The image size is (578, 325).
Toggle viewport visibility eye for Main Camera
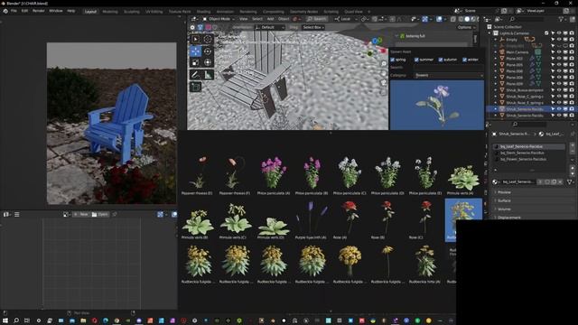(559, 52)
